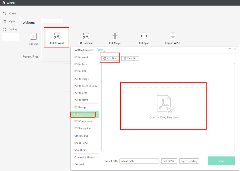Click the Welcome heading
This screenshot has height=171, width=240.
(29, 23)
